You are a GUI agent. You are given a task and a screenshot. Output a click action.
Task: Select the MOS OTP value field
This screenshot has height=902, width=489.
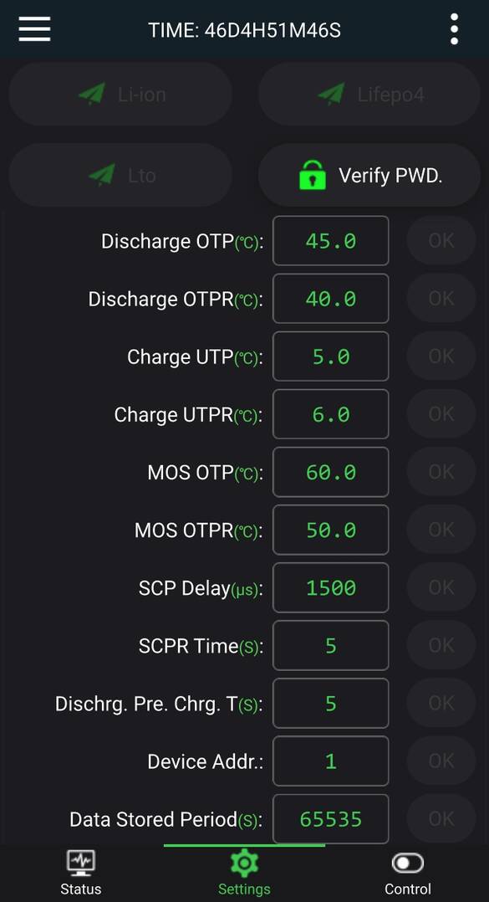tap(330, 472)
